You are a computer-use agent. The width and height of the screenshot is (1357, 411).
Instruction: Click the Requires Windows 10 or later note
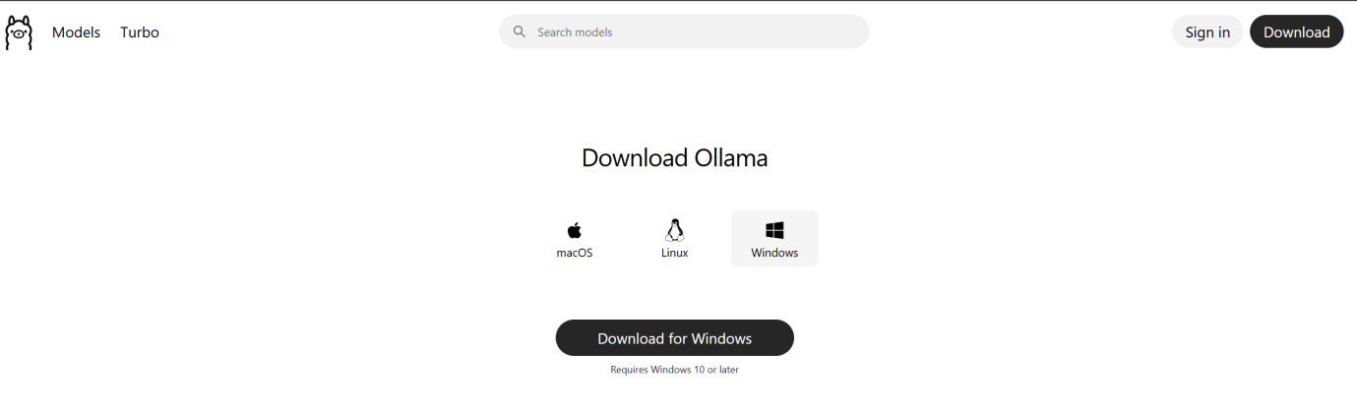(674, 370)
